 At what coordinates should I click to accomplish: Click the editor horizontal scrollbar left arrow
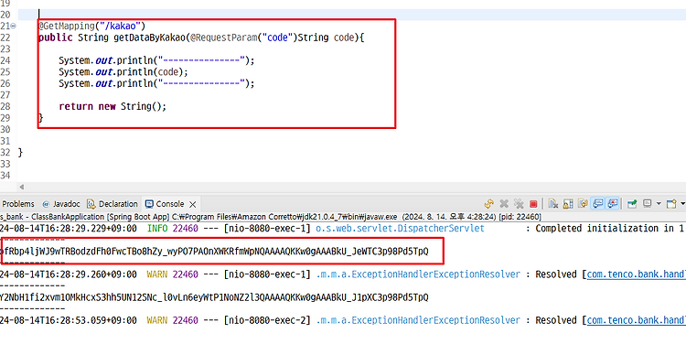(x=21, y=187)
